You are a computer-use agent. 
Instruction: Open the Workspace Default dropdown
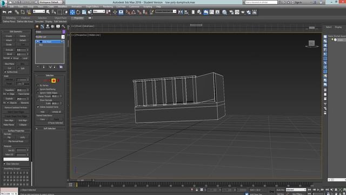pyautogui.click(x=50, y=2)
